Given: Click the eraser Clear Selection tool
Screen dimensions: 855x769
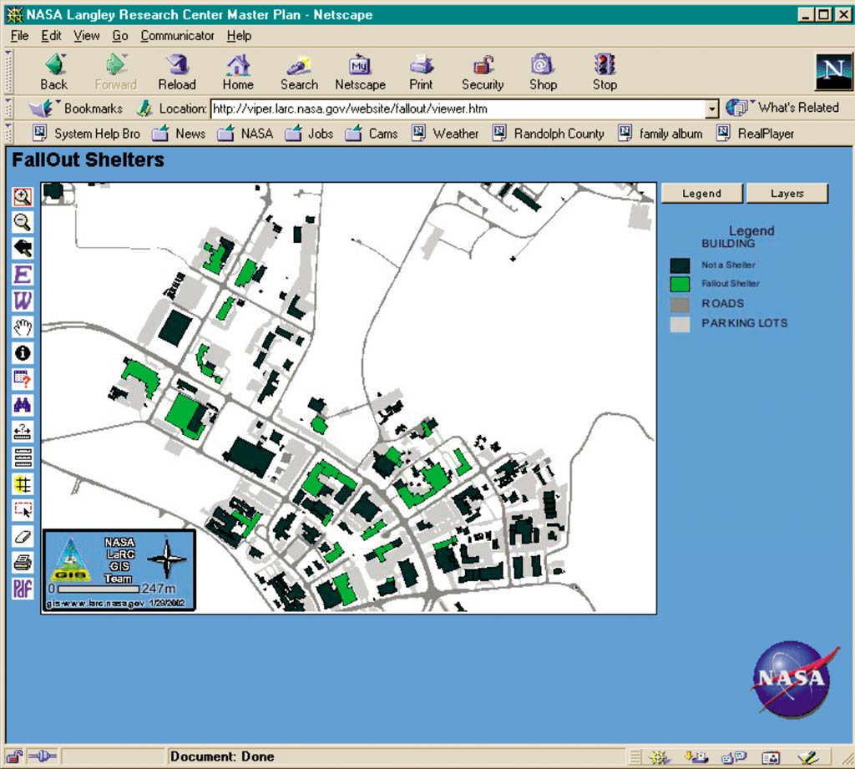Looking at the screenshot, I should 23,535.
